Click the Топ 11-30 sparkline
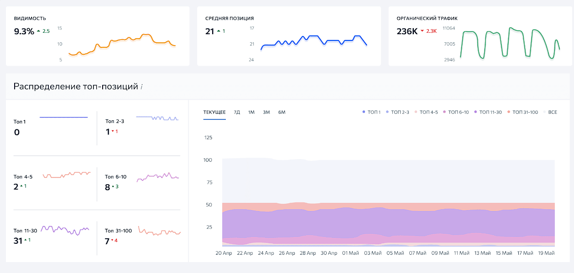The height and width of the screenshot is (273, 574). [x=65, y=229]
